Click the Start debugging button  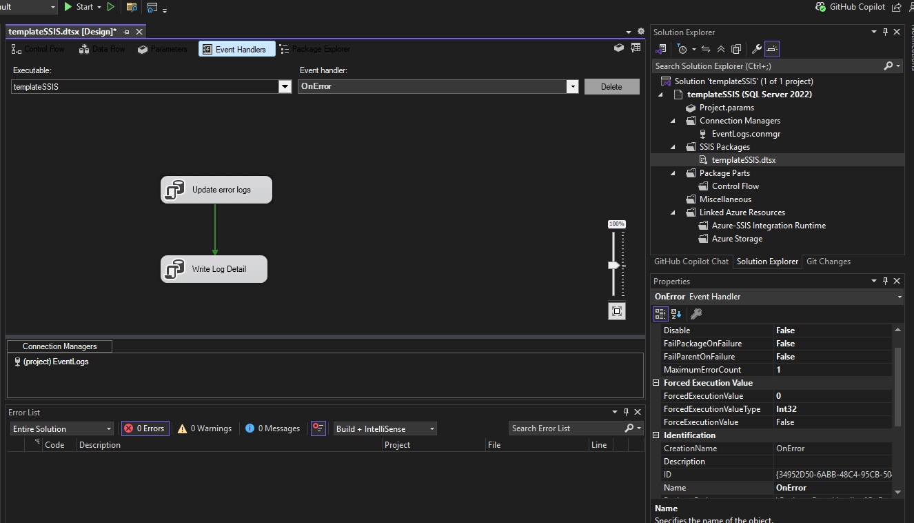79,7
